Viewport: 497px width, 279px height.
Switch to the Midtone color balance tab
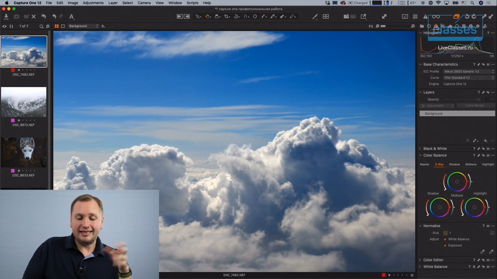click(x=471, y=164)
